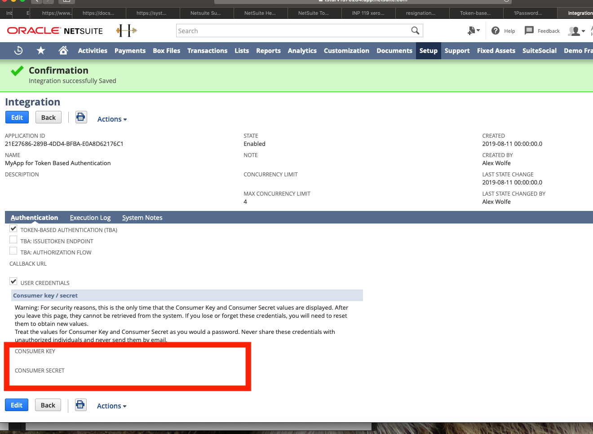Screen dimensions: 593x434
Task: Open the Reports menu
Action: click(268, 51)
